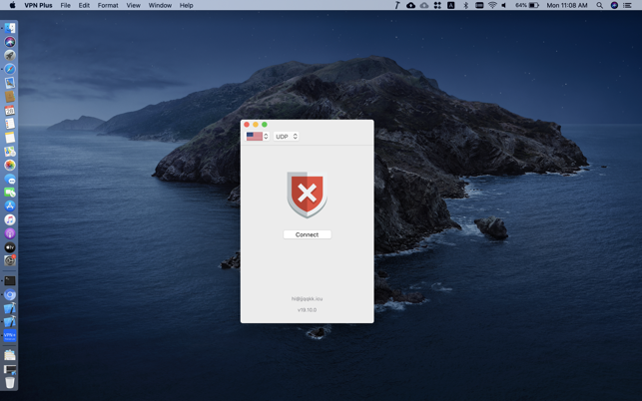Click the hammer icon in menu bar

pos(397,5)
